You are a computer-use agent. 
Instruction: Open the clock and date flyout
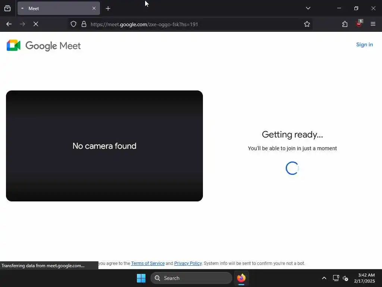tap(364, 278)
